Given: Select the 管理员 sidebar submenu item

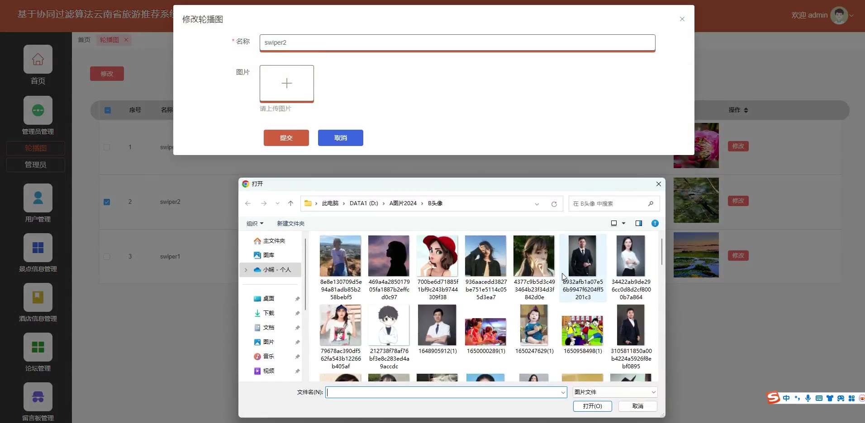Looking at the screenshot, I should coord(36,165).
